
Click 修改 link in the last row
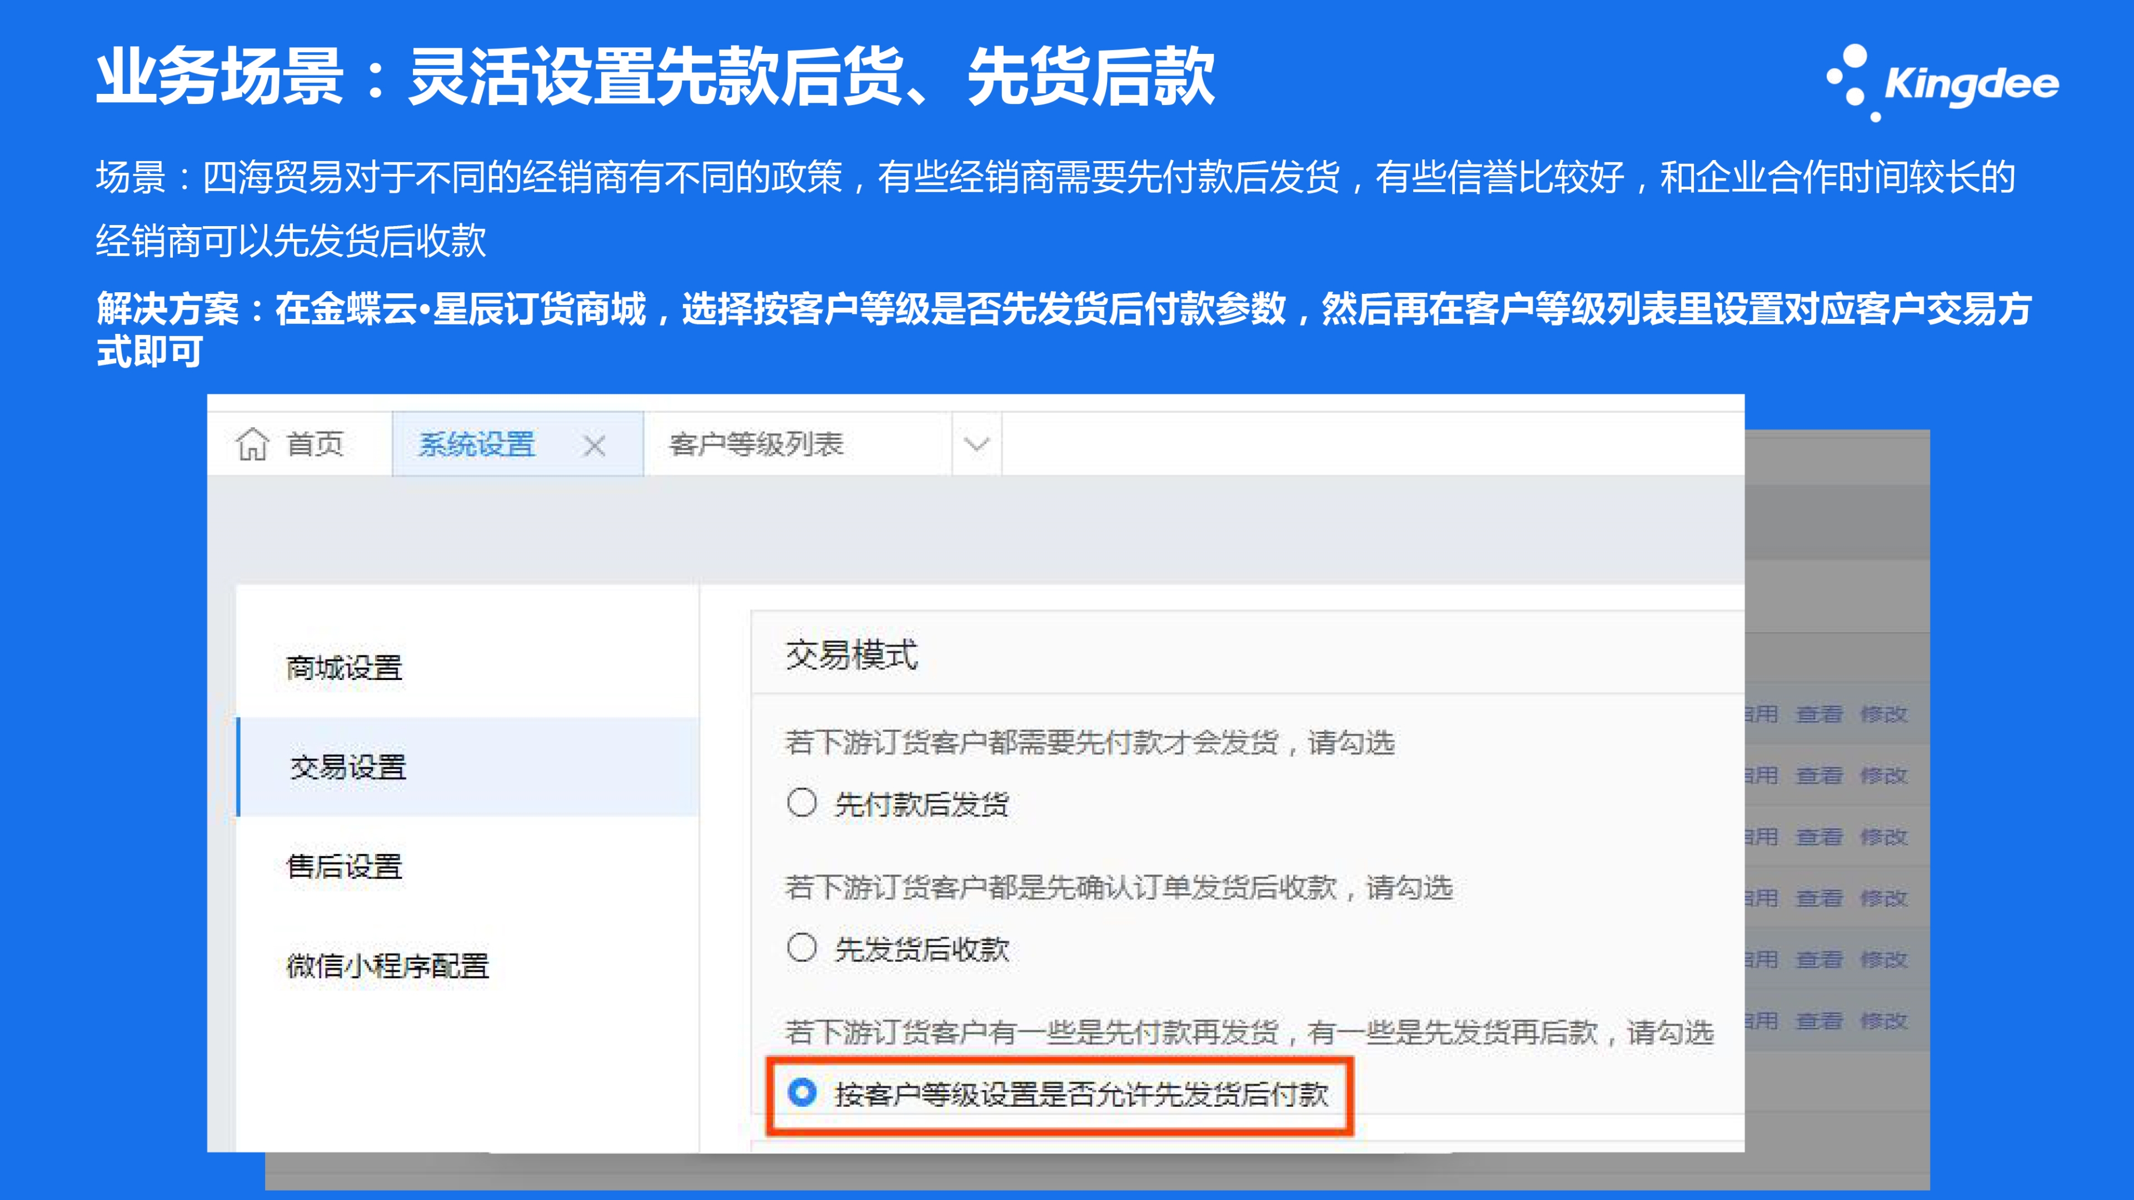(x=1883, y=1021)
